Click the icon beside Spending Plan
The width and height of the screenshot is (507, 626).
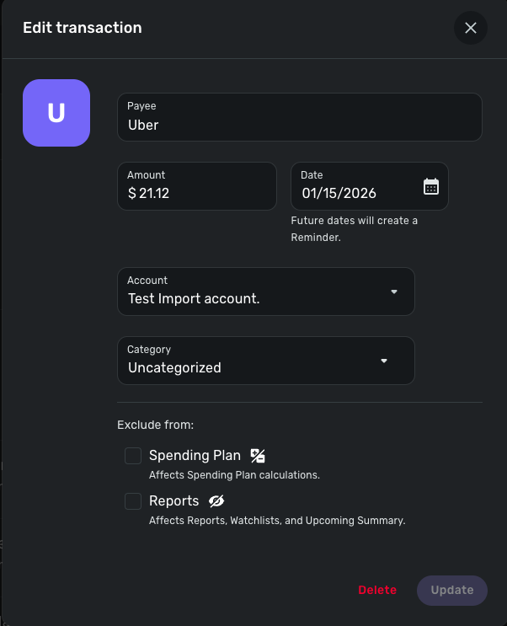pos(258,456)
